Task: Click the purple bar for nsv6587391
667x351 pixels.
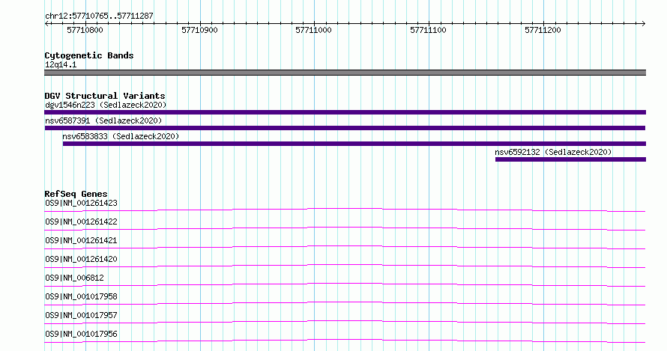Action: coord(345,128)
